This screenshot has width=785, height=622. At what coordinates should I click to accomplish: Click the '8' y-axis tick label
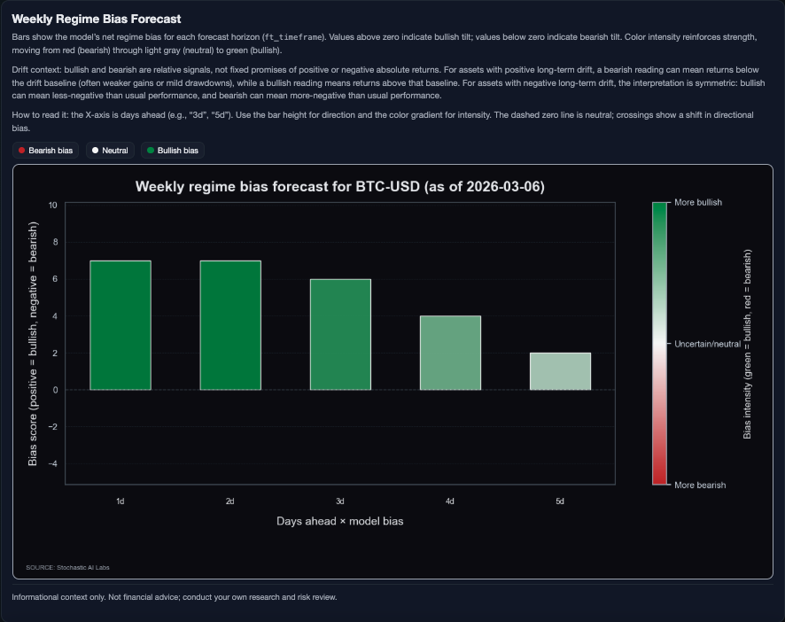click(56, 242)
